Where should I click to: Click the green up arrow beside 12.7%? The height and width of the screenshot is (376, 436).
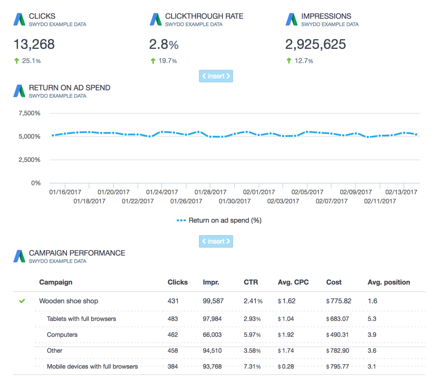pyautogui.click(x=289, y=61)
